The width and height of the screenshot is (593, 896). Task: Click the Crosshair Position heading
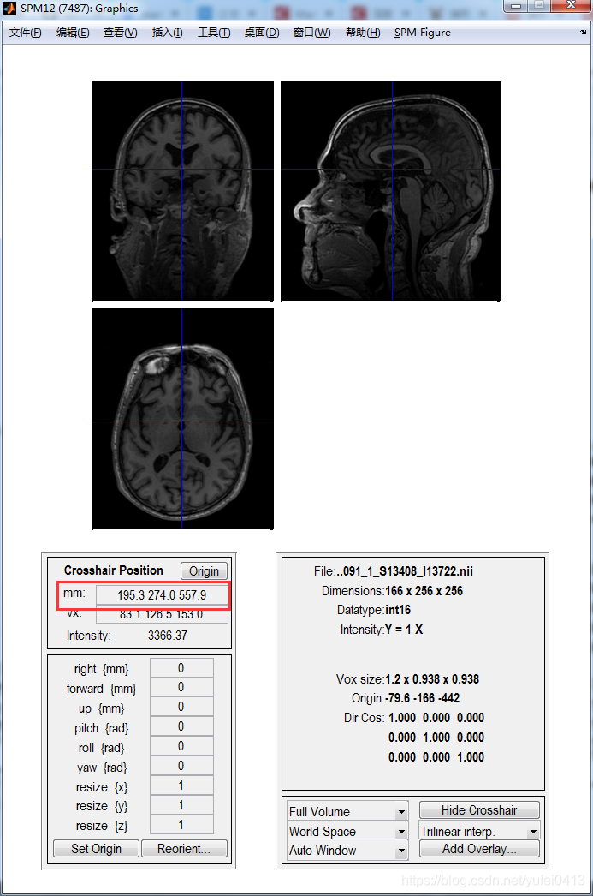pos(114,570)
